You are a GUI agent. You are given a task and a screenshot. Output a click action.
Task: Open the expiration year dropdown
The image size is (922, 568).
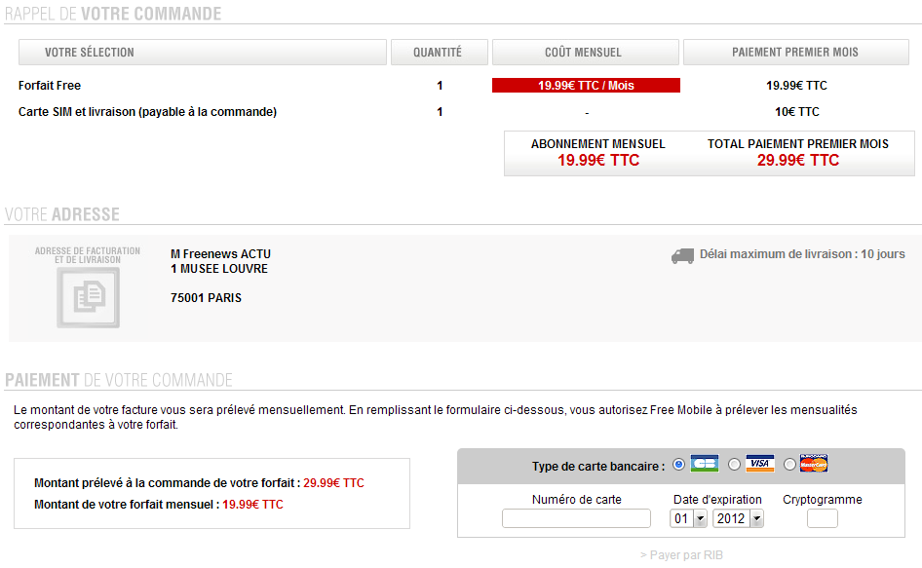(x=738, y=518)
